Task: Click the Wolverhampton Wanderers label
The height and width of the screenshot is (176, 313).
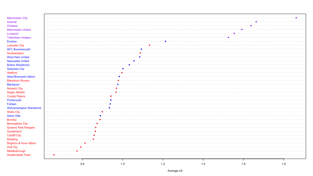Action: [24, 108]
